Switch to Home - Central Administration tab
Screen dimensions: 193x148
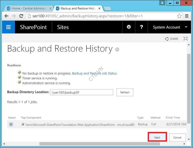pyautogui.click(x=28, y=8)
